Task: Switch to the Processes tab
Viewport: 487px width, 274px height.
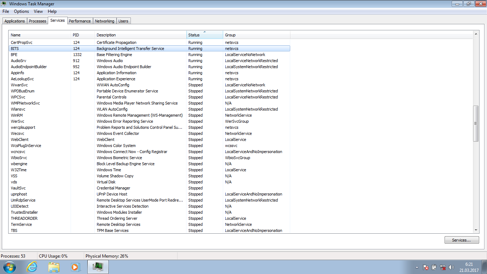Action: (37, 21)
